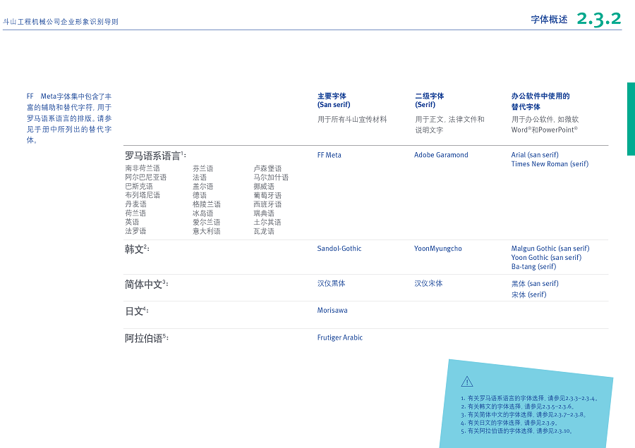Click 'Arial (san serif)' entry
The width and height of the screenshot is (635, 448).
[x=535, y=155]
